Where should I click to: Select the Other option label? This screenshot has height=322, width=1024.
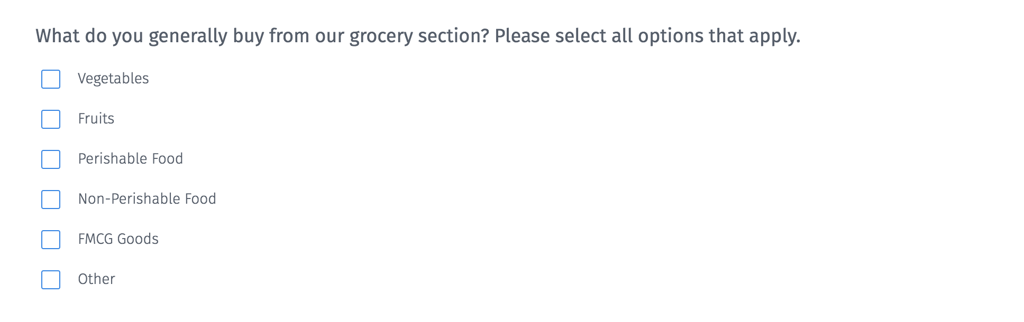[96, 279]
